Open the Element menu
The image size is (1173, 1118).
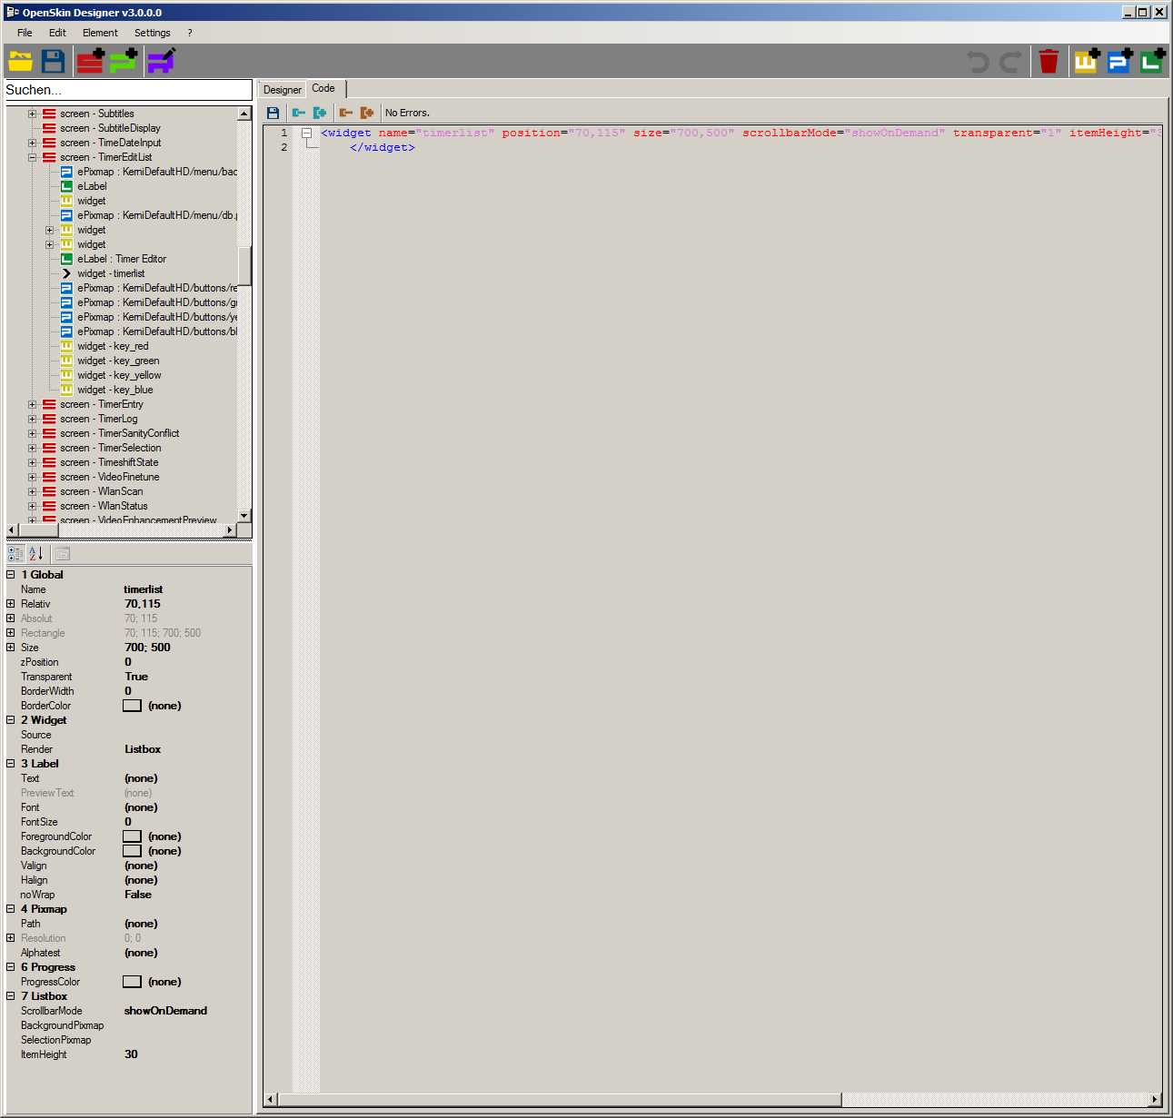pyautogui.click(x=100, y=33)
